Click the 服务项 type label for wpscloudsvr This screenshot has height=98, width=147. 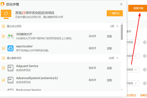coord(93,48)
